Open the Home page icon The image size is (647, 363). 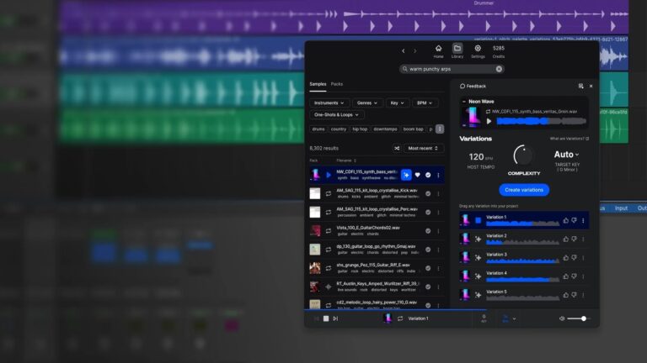click(x=438, y=50)
